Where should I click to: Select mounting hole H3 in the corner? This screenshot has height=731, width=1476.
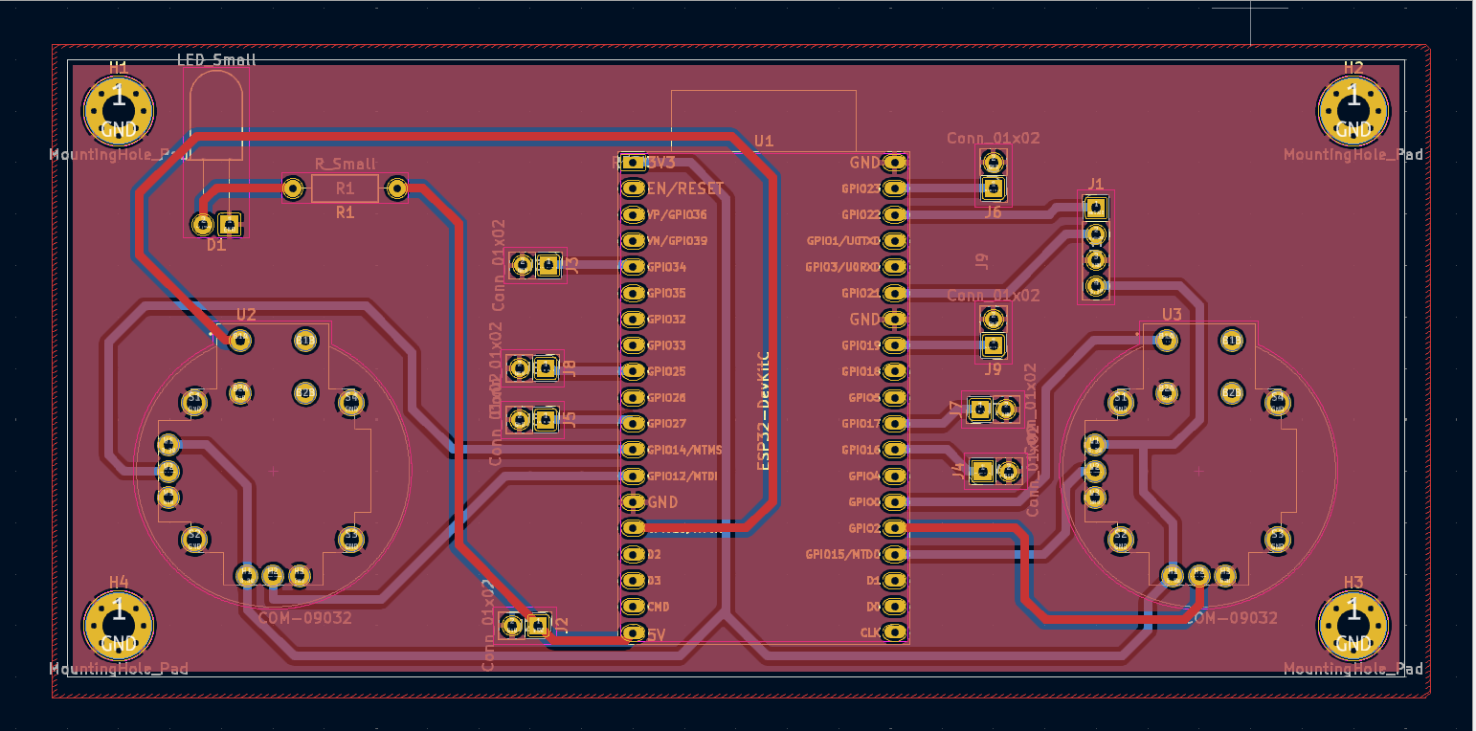[1353, 624]
